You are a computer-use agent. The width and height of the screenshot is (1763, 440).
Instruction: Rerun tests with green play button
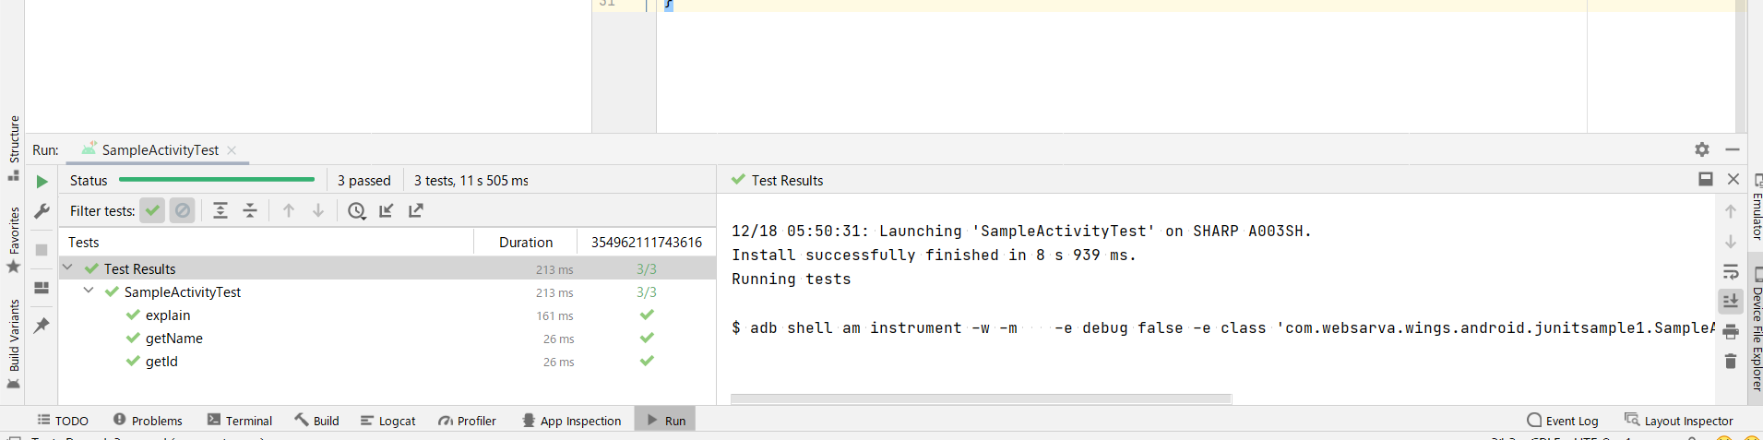click(42, 182)
